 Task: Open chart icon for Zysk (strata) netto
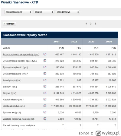tap(45, 74)
